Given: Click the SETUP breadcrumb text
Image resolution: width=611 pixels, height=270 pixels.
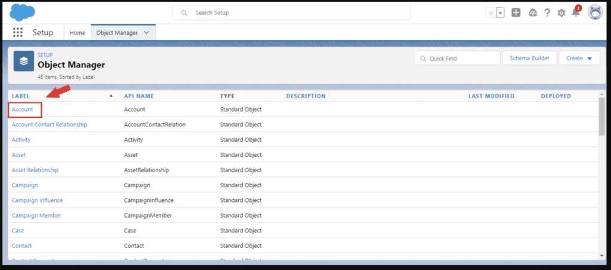Looking at the screenshot, I should pyautogui.click(x=45, y=55).
